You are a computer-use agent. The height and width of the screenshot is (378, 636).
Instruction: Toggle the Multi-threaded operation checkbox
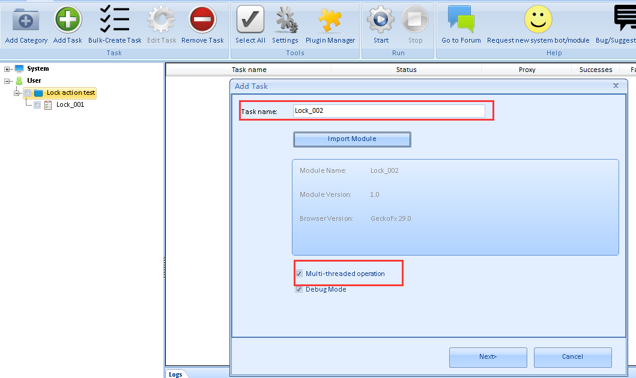(299, 274)
